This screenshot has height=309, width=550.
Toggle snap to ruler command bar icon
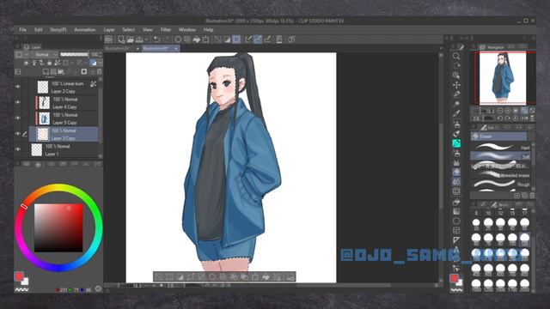248,39
